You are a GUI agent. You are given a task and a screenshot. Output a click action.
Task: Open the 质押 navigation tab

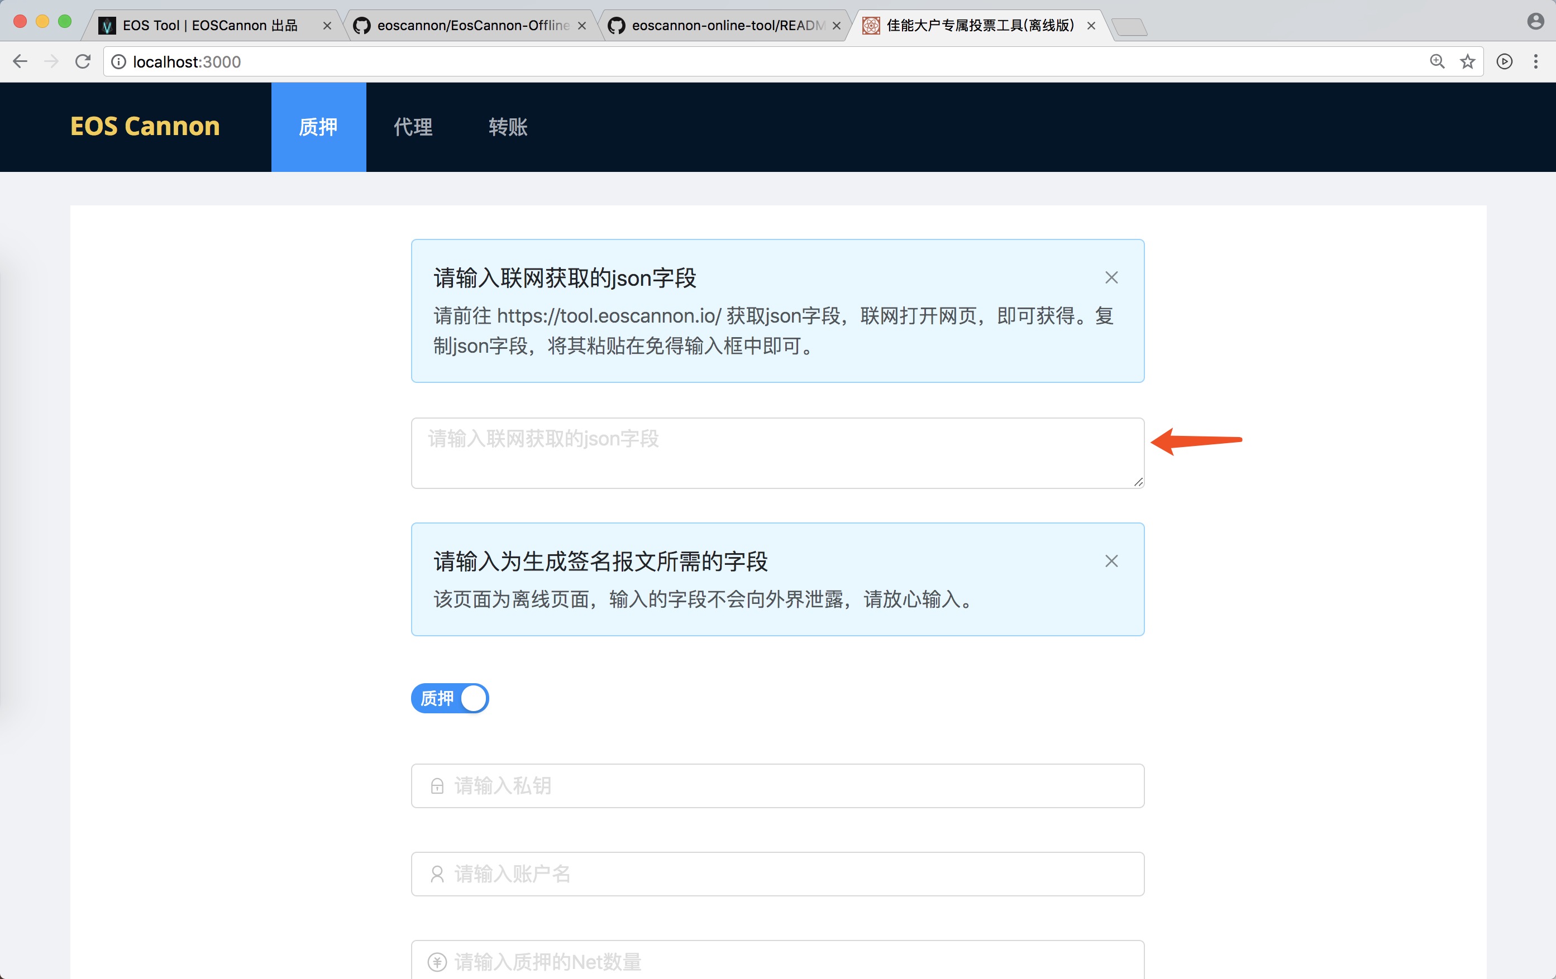click(318, 127)
